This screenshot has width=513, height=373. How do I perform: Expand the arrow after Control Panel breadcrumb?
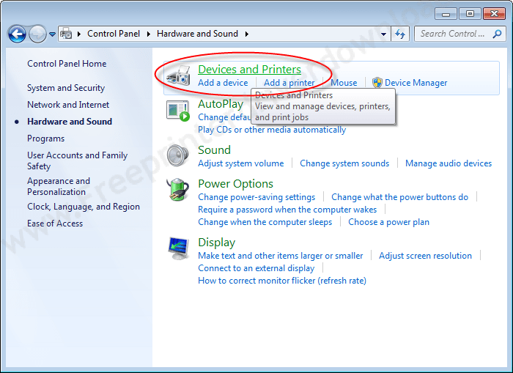click(x=149, y=34)
